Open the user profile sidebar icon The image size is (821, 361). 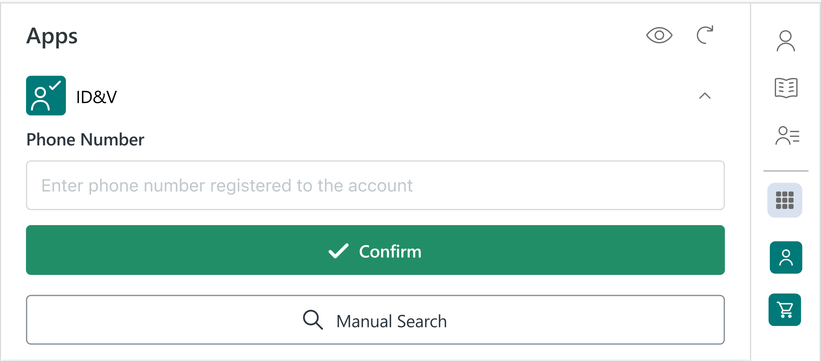tap(786, 41)
